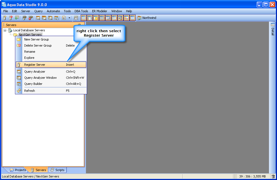Click the script editor toolbar icon
Image resolution: width=277 pixels, height=180 pixels.
(x=64, y=18)
